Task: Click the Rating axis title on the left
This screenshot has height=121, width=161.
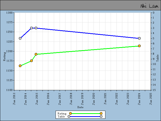Action: tap(5, 56)
